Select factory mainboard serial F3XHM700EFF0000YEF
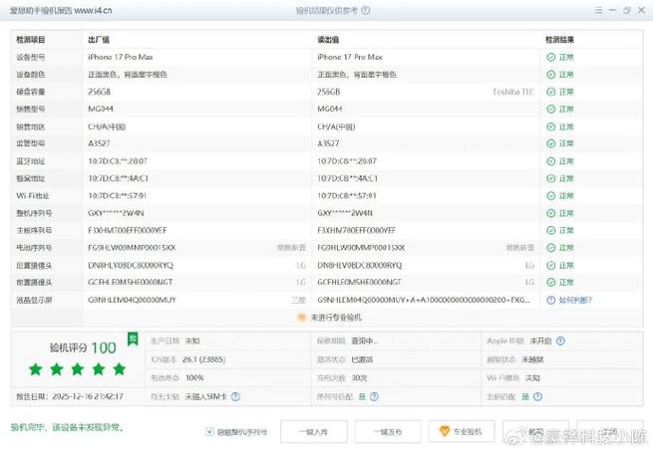The height and width of the screenshot is (452, 653). 128,230
